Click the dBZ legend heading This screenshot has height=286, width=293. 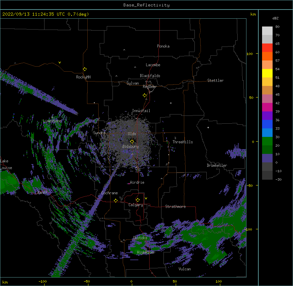click(275, 18)
